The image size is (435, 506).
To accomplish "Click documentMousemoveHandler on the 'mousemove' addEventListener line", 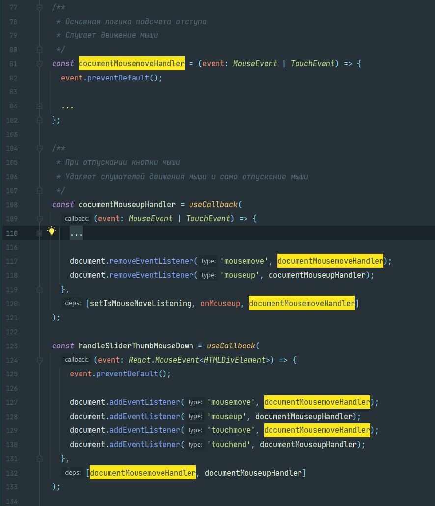I will click(317, 402).
